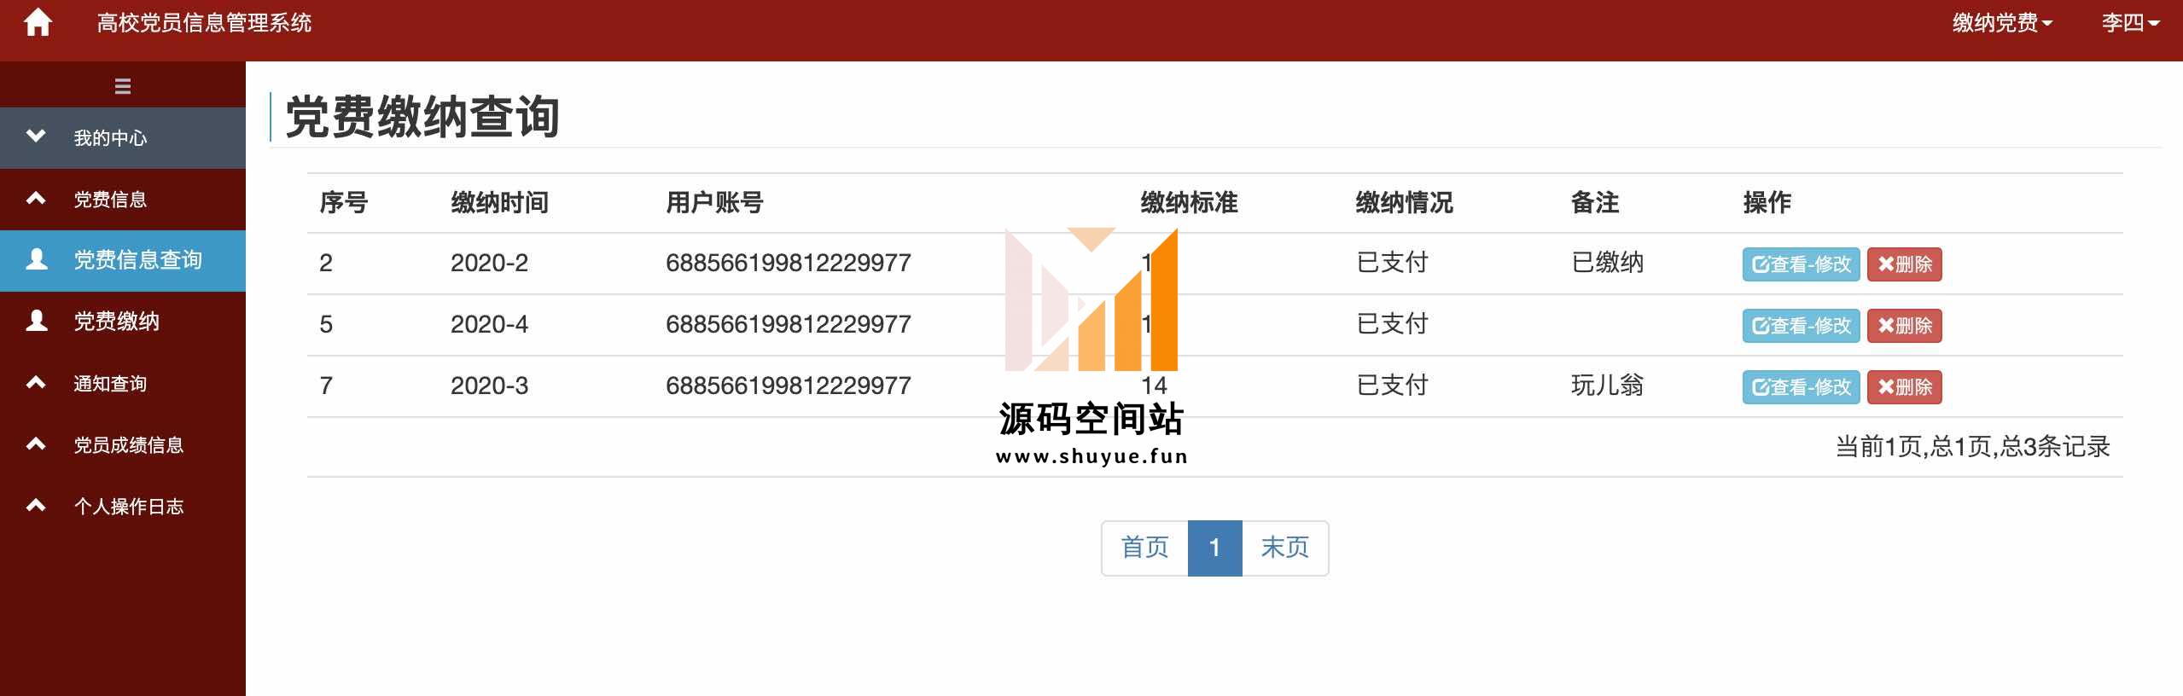The height and width of the screenshot is (696, 2183).
Task: Click the 当前1页,总1页,总3条记录 summary text
Action: [x=1972, y=447]
